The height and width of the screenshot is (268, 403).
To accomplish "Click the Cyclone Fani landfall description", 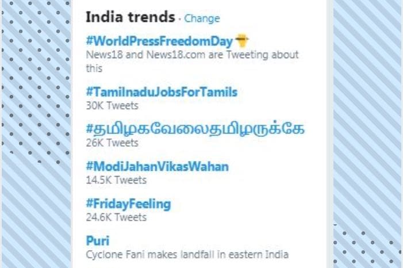I will pyautogui.click(x=187, y=255).
